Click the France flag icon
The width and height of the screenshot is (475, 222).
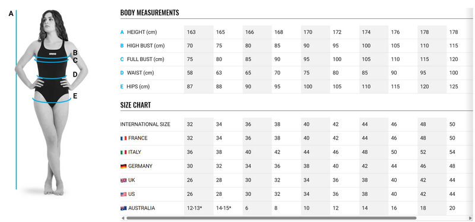coord(123,138)
